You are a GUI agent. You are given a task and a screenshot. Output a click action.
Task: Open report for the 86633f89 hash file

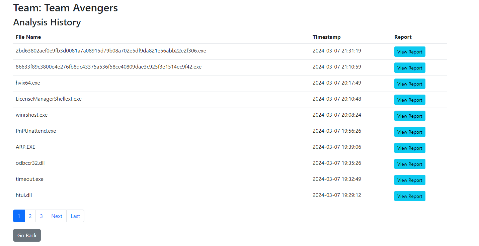tap(409, 68)
